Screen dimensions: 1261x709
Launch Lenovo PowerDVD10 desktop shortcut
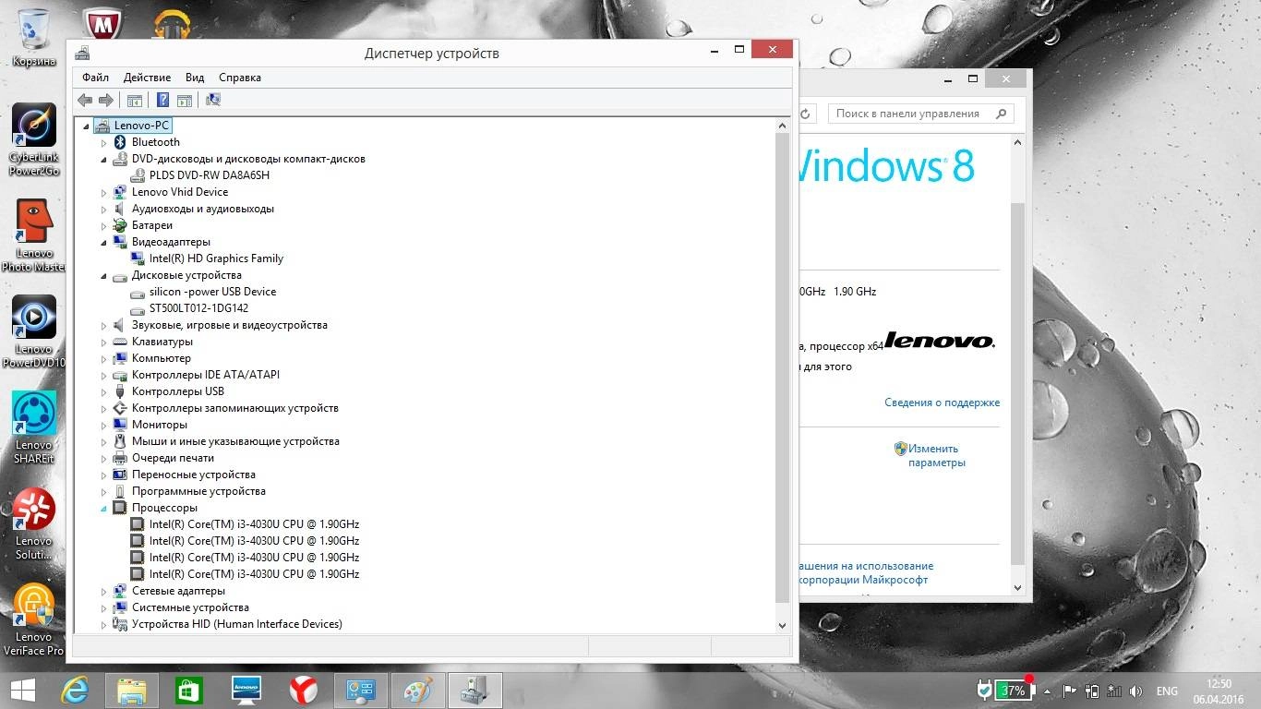[x=34, y=331]
